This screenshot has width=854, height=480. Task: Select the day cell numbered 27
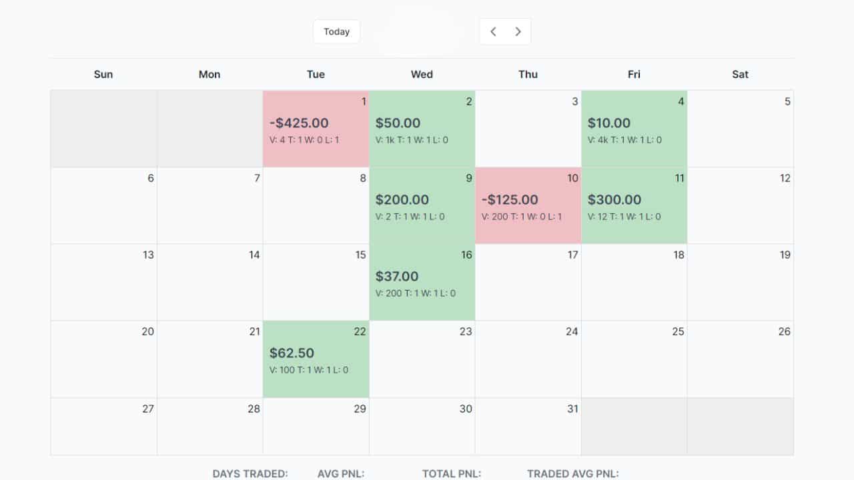pos(103,427)
